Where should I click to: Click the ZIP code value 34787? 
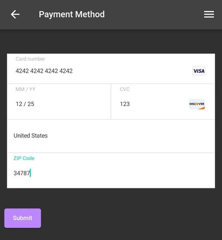click(22, 173)
